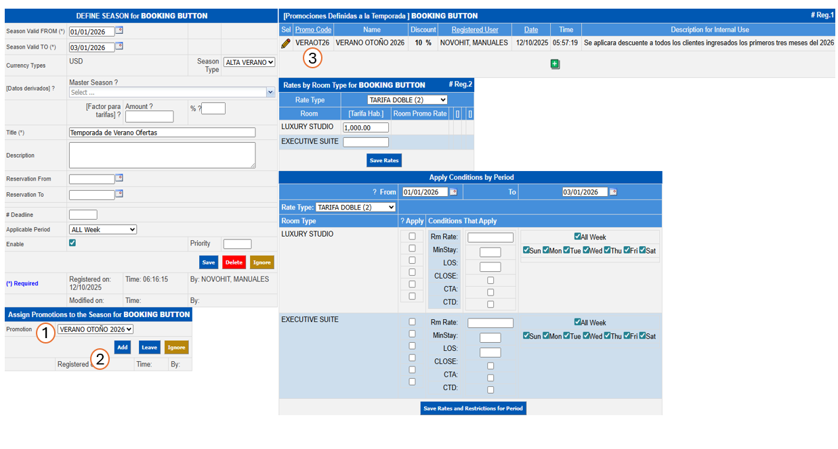Toggle the Enable checkbox for season
This screenshot has height=449, width=838.
72,243
